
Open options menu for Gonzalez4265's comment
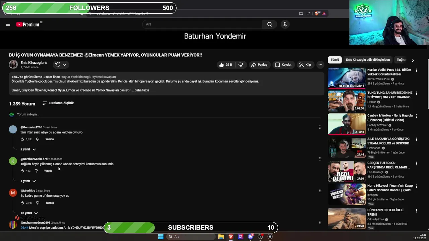click(x=320, y=127)
